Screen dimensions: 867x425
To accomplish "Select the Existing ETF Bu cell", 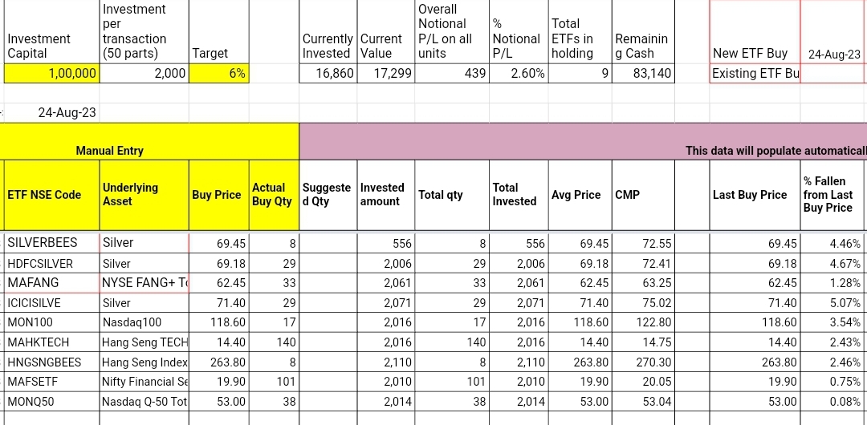I will pyautogui.click(x=755, y=74).
